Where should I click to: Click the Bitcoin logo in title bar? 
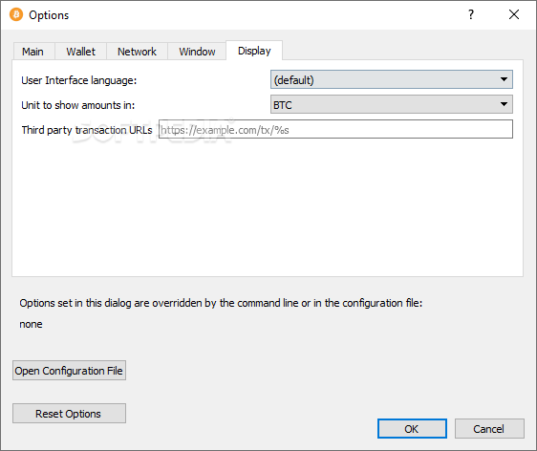pos(16,14)
